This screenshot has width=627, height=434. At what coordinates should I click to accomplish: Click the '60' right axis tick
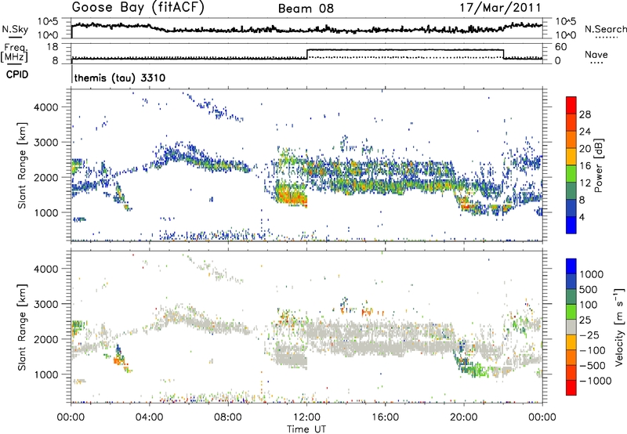[560, 47]
